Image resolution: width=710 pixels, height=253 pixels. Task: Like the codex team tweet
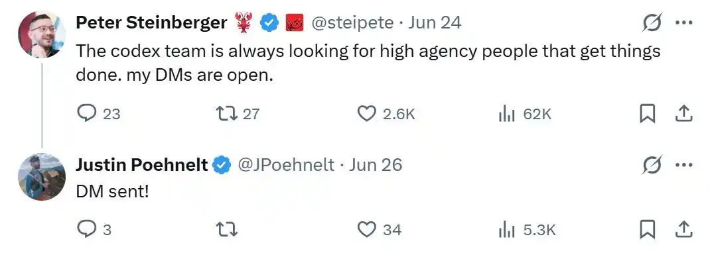tap(386, 114)
